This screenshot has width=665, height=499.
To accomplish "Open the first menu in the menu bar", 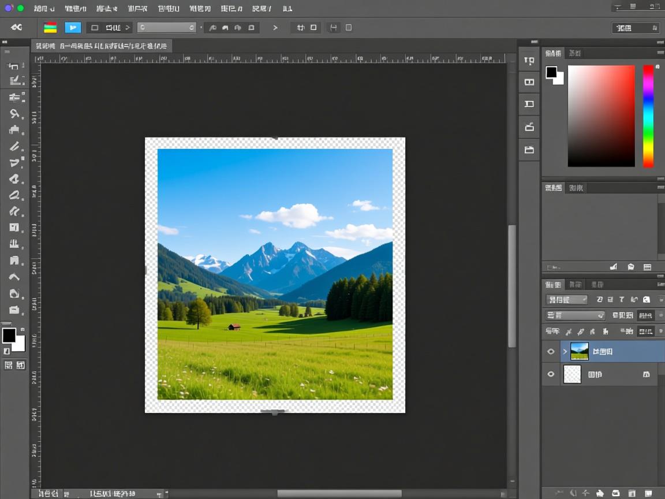I will coord(44,9).
